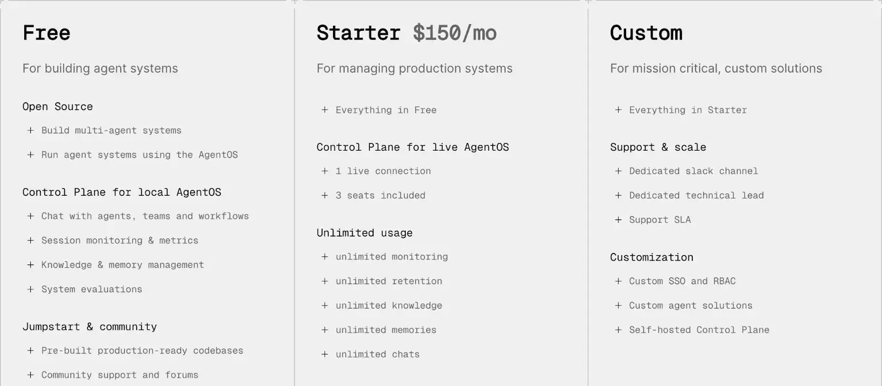Click the 3 seats included feature
Image resolution: width=882 pixels, height=386 pixels.
click(380, 195)
